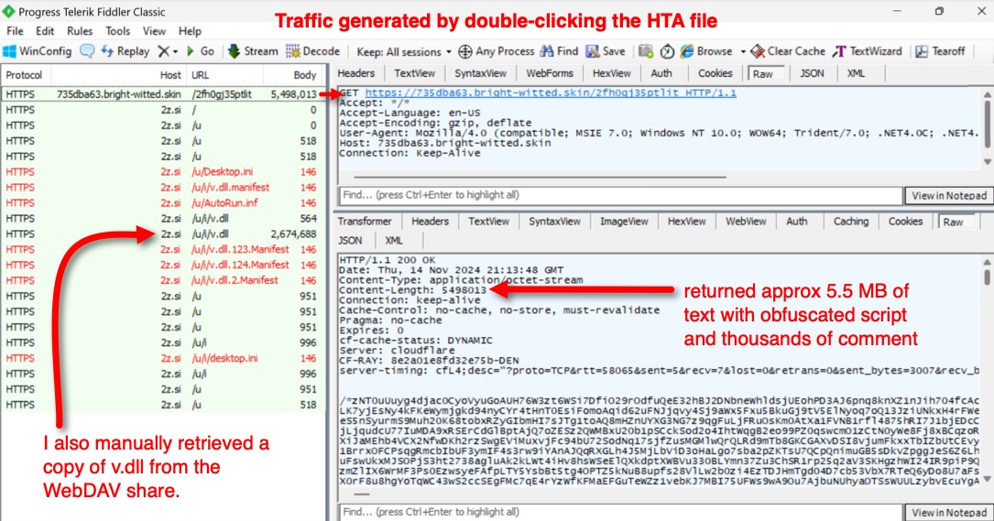Open Find sessions with binoculars icon
994x521 pixels.
coord(559,51)
